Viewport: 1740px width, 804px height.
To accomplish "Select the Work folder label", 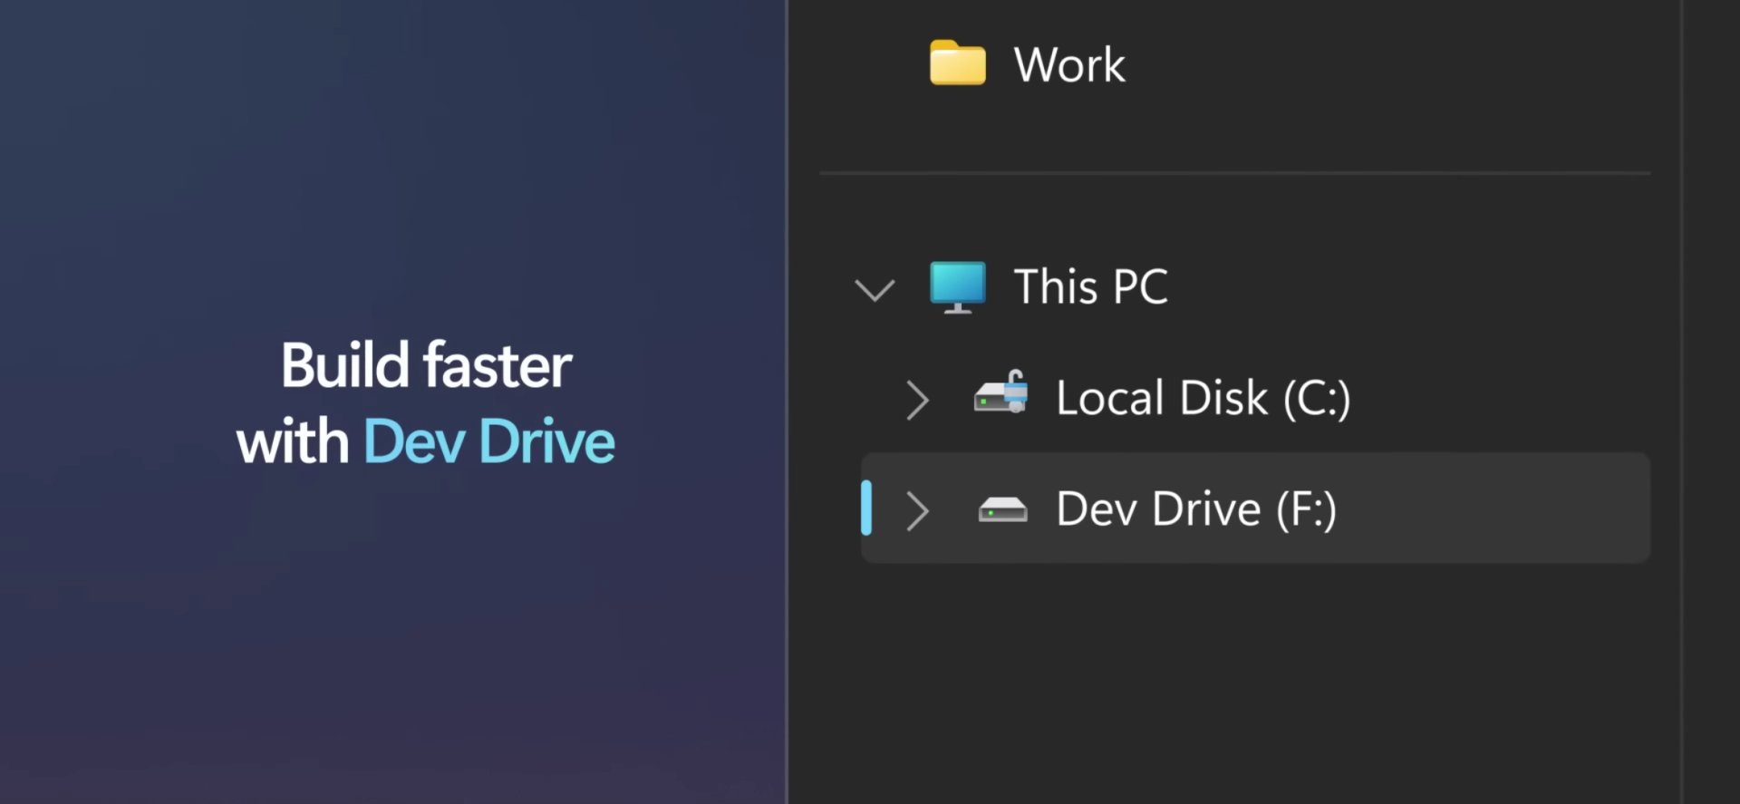I will click(1069, 64).
